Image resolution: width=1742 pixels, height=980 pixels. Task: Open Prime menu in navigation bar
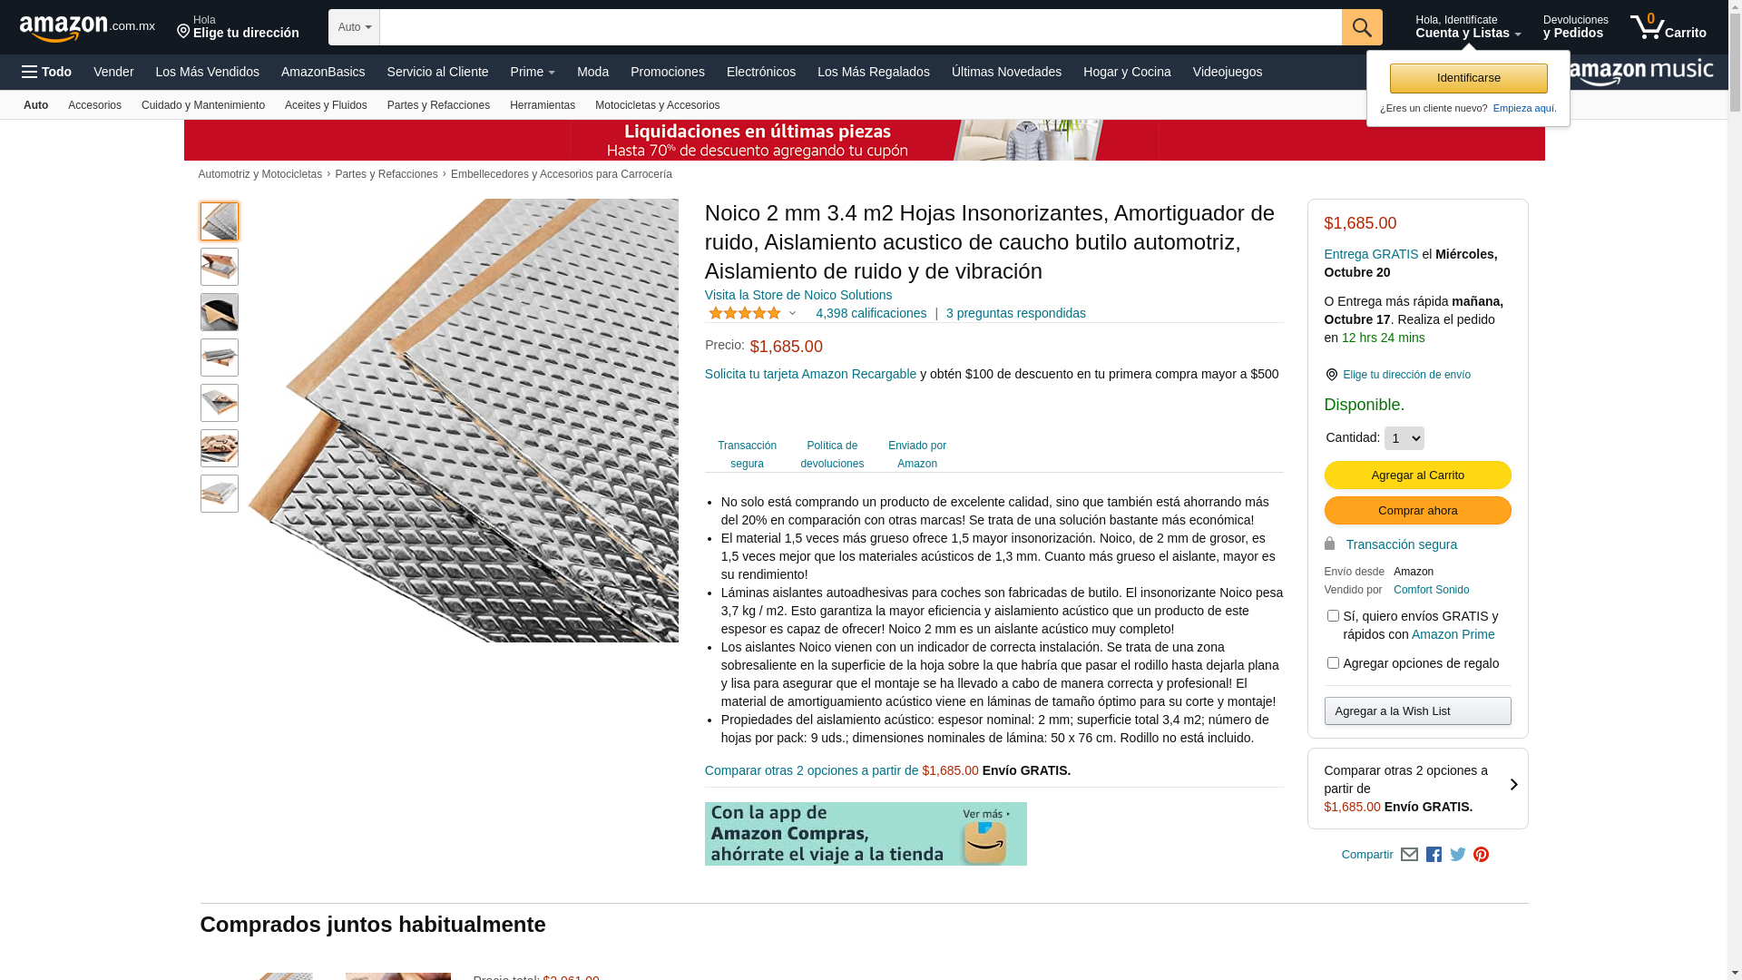coord(533,72)
